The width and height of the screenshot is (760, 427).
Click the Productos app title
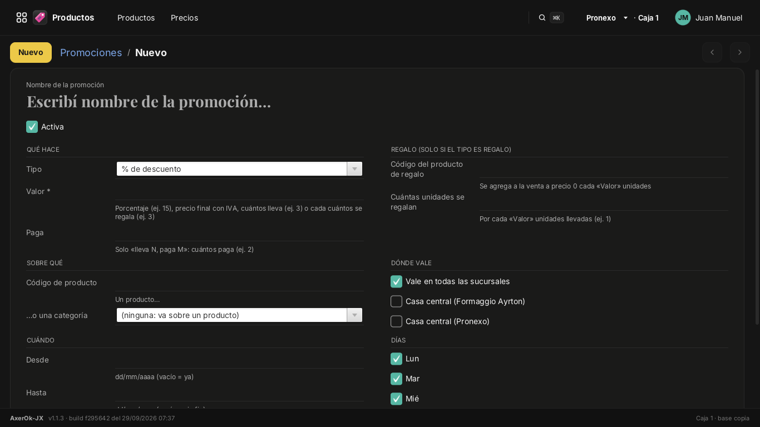pyautogui.click(x=73, y=18)
